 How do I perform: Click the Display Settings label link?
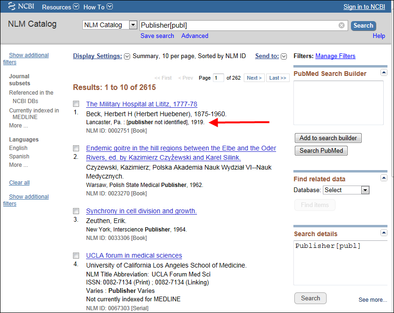click(97, 56)
